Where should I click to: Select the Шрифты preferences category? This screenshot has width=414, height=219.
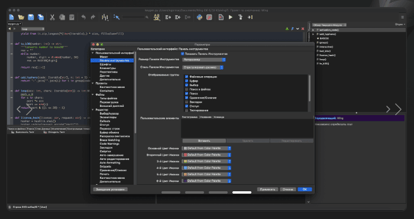point(105,64)
